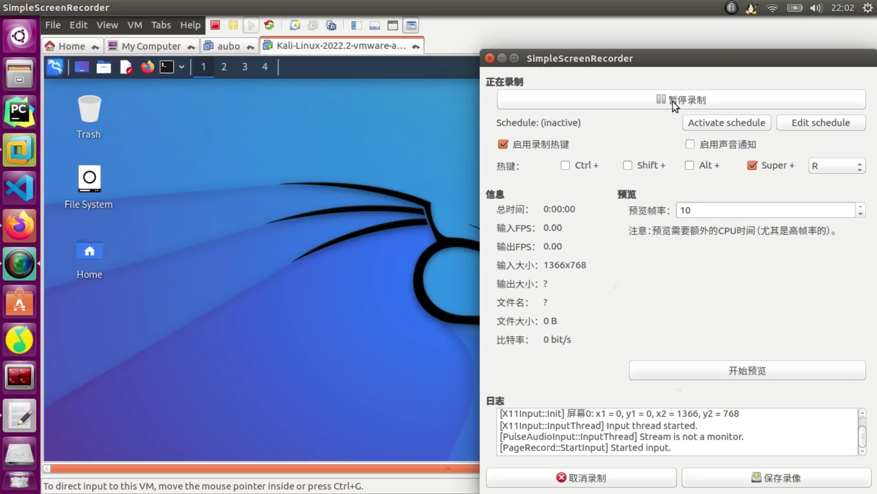Open Firefox from the Ubuntu dock
The image size is (877, 494).
click(x=19, y=226)
